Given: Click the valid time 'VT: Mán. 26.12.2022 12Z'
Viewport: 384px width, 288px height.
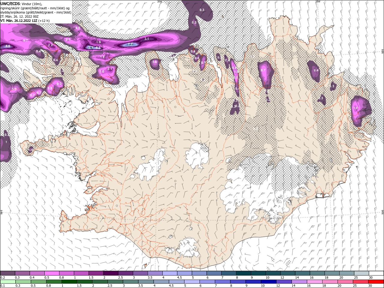Looking at the screenshot, I should tap(19, 21).
